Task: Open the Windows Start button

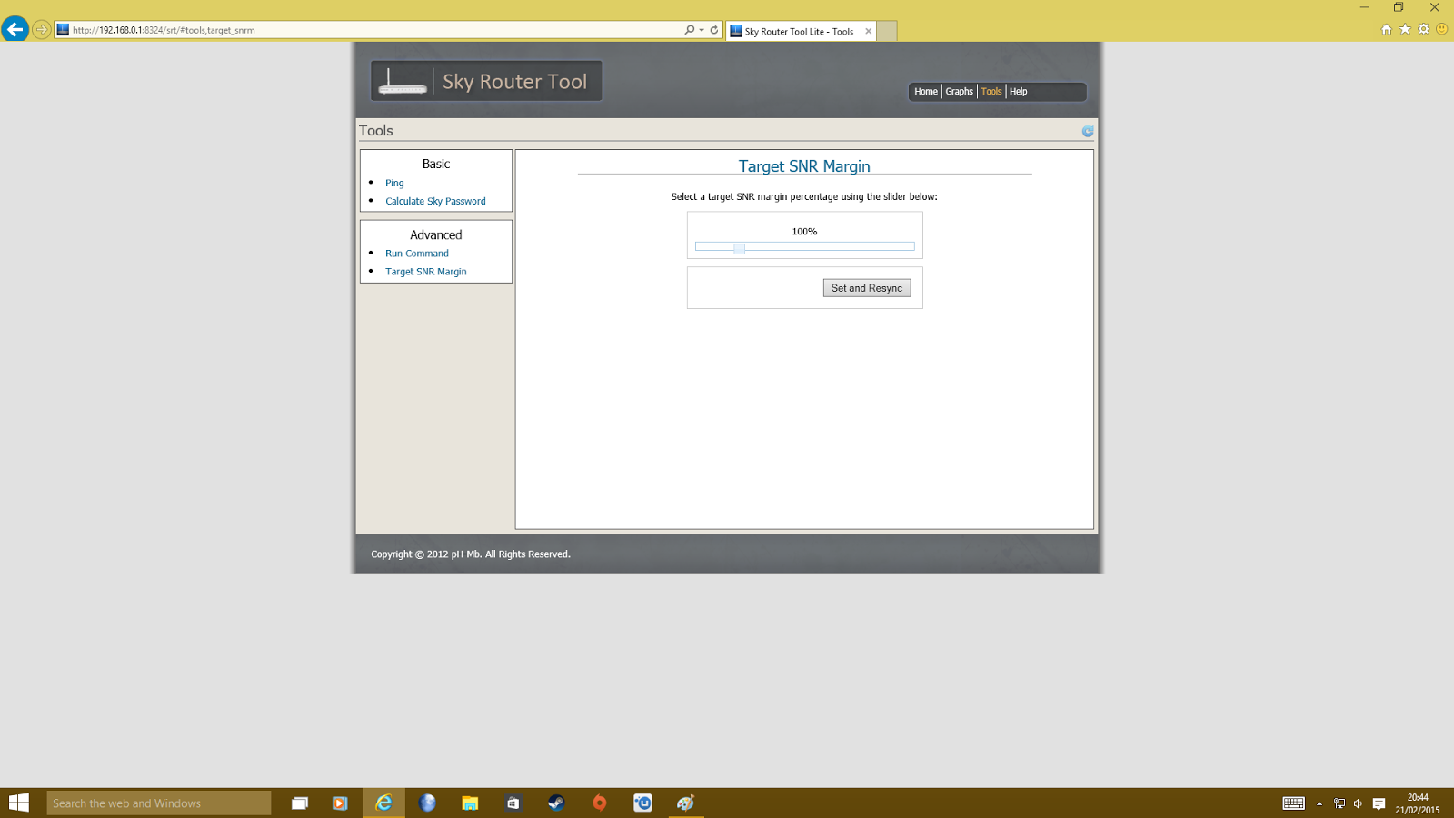Action: [x=19, y=803]
